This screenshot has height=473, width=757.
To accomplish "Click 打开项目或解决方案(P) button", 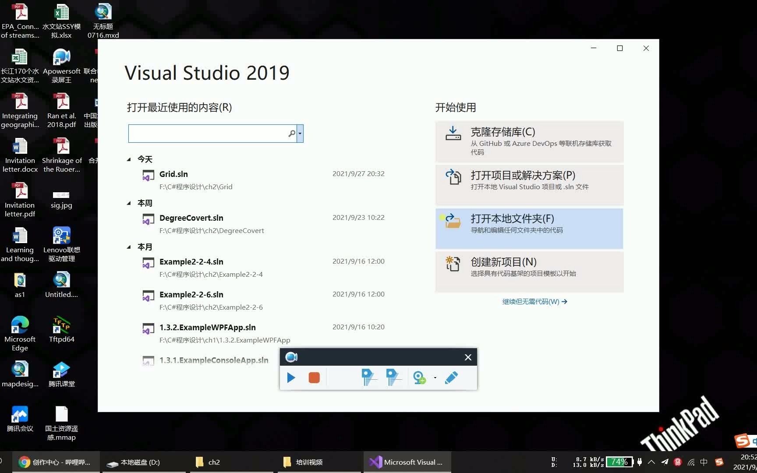I will [529, 185].
